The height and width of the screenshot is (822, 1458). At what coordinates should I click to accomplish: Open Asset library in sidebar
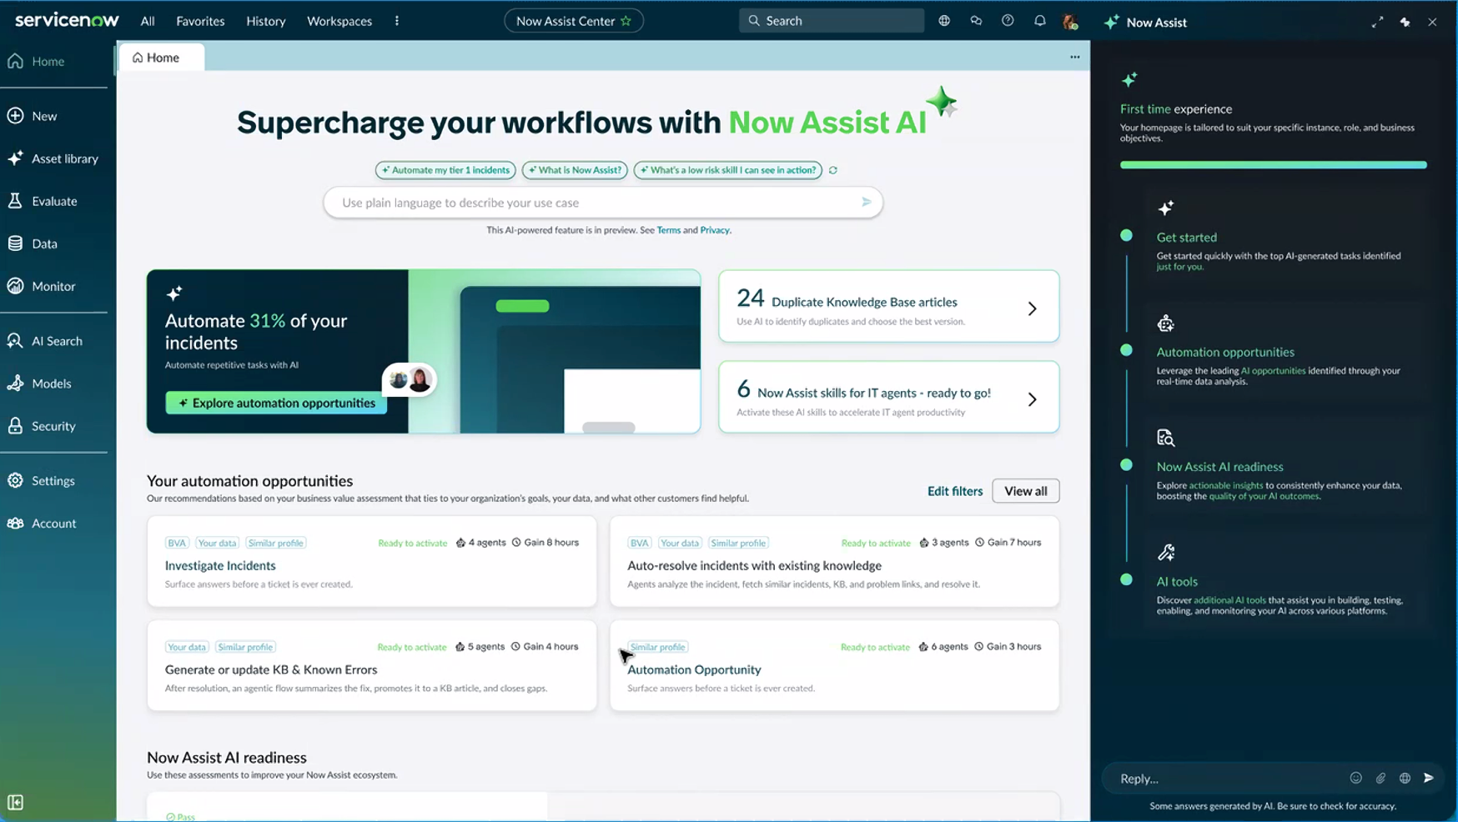pos(53,158)
